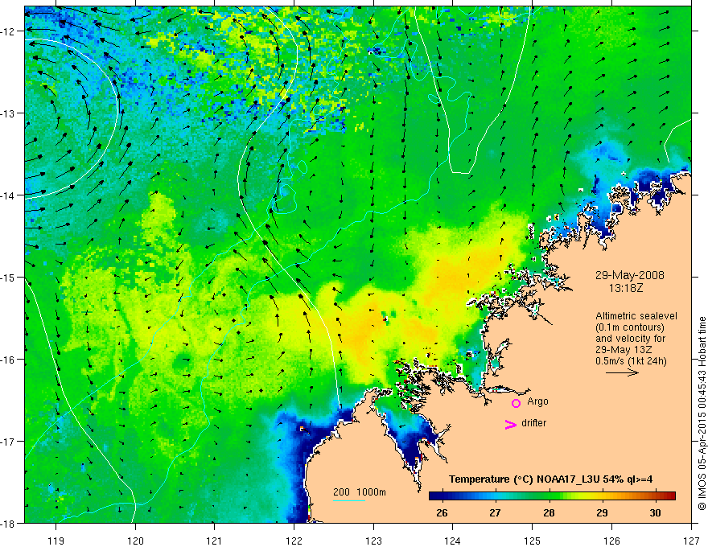The width and height of the screenshot is (708, 547).
Task: Click the 'and velocity for' caption line
Action: [630, 339]
